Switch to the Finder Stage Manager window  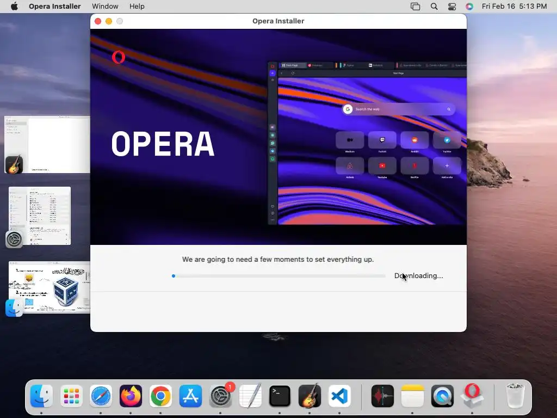click(49, 287)
